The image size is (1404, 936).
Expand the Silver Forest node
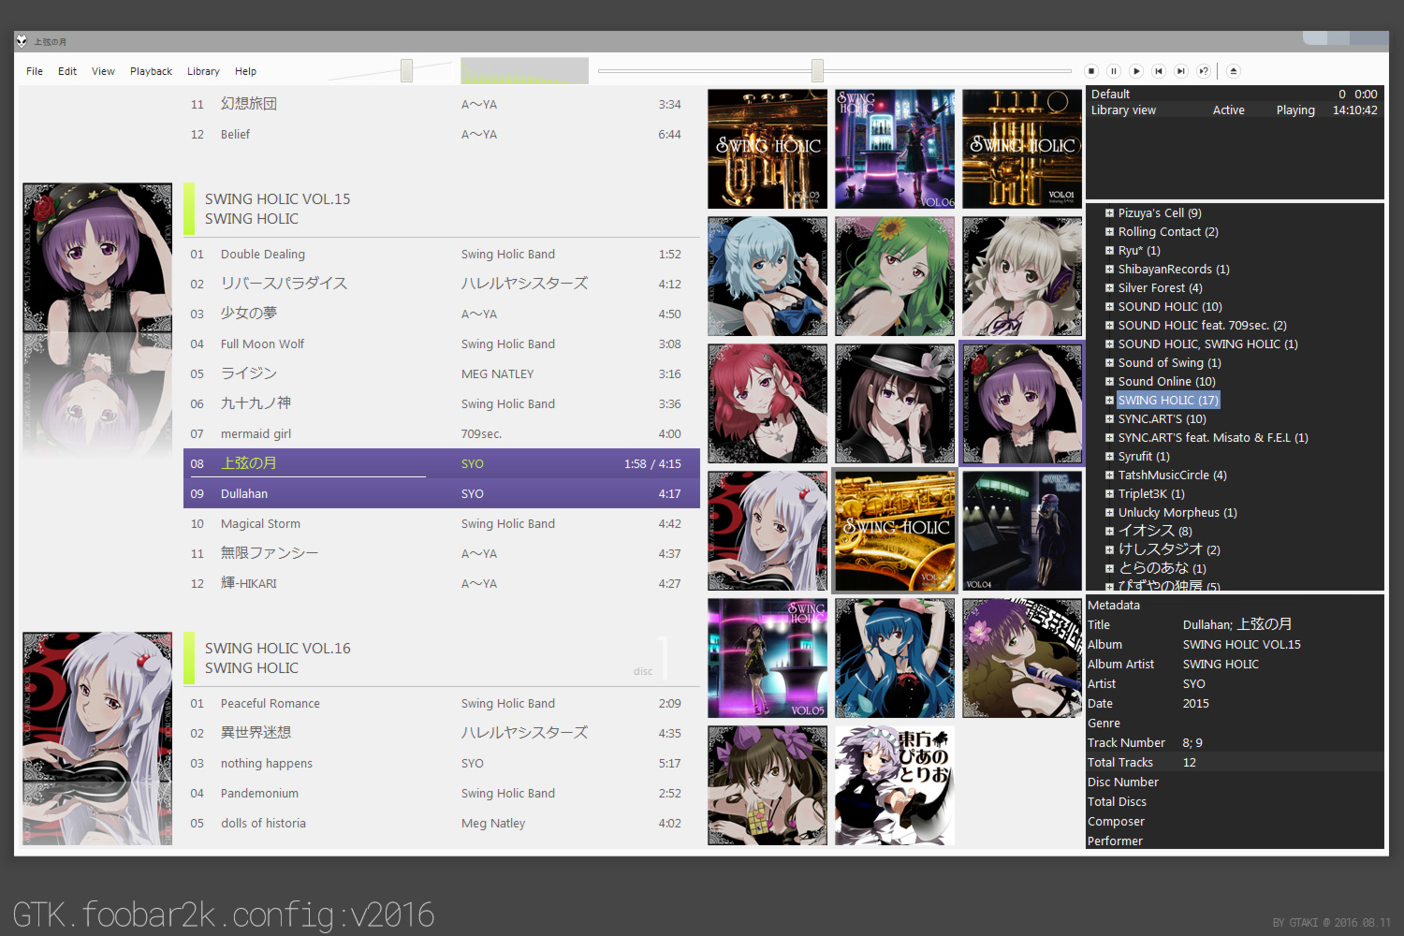[x=1109, y=288]
